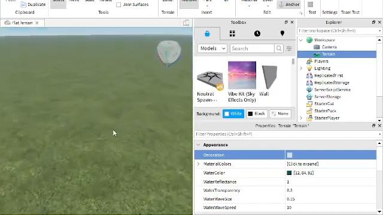Expand the Edit group dialog launcher
383x215 pixels.
coord(300,13)
